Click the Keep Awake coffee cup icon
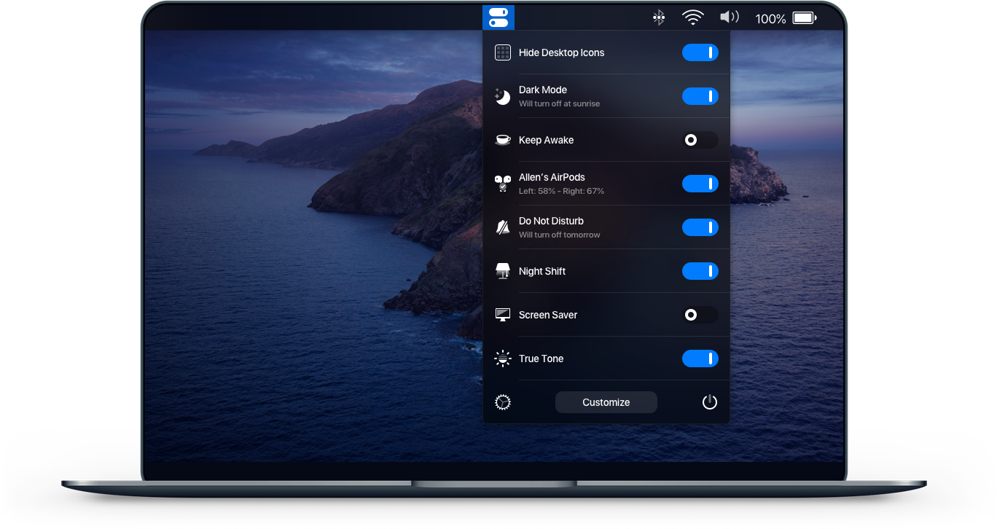The width and height of the screenshot is (997, 529). coord(503,140)
